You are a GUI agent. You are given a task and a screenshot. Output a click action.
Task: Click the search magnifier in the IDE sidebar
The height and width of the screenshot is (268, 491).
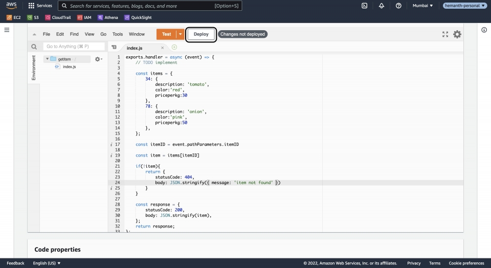click(x=34, y=47)
